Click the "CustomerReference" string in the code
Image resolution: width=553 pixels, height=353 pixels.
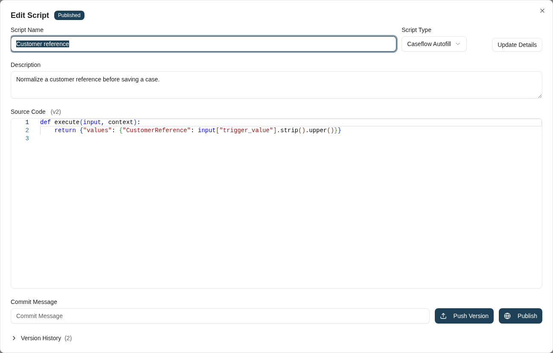coord(157,130)
